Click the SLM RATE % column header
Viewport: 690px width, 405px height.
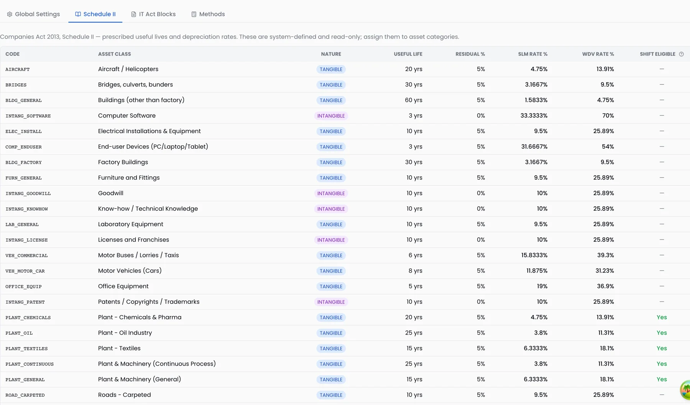point(532,54)
